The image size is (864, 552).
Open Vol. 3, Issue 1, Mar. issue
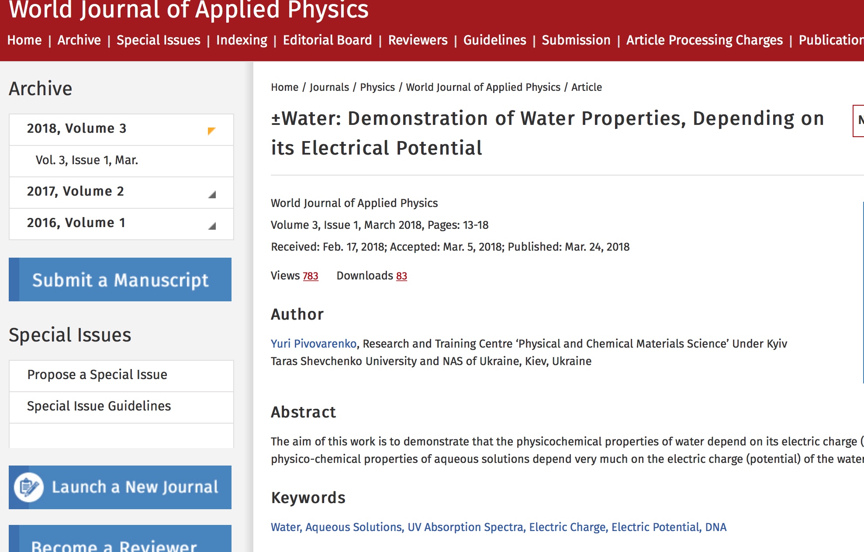(x=86, y=160)
